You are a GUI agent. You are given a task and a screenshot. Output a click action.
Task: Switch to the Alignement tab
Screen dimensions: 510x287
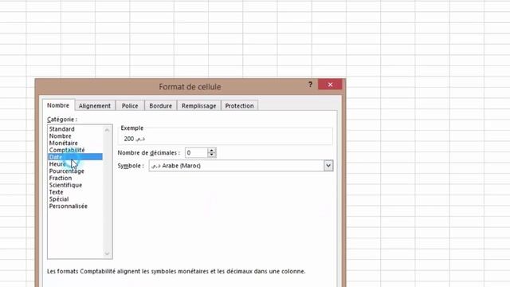(x=95, y=106)
